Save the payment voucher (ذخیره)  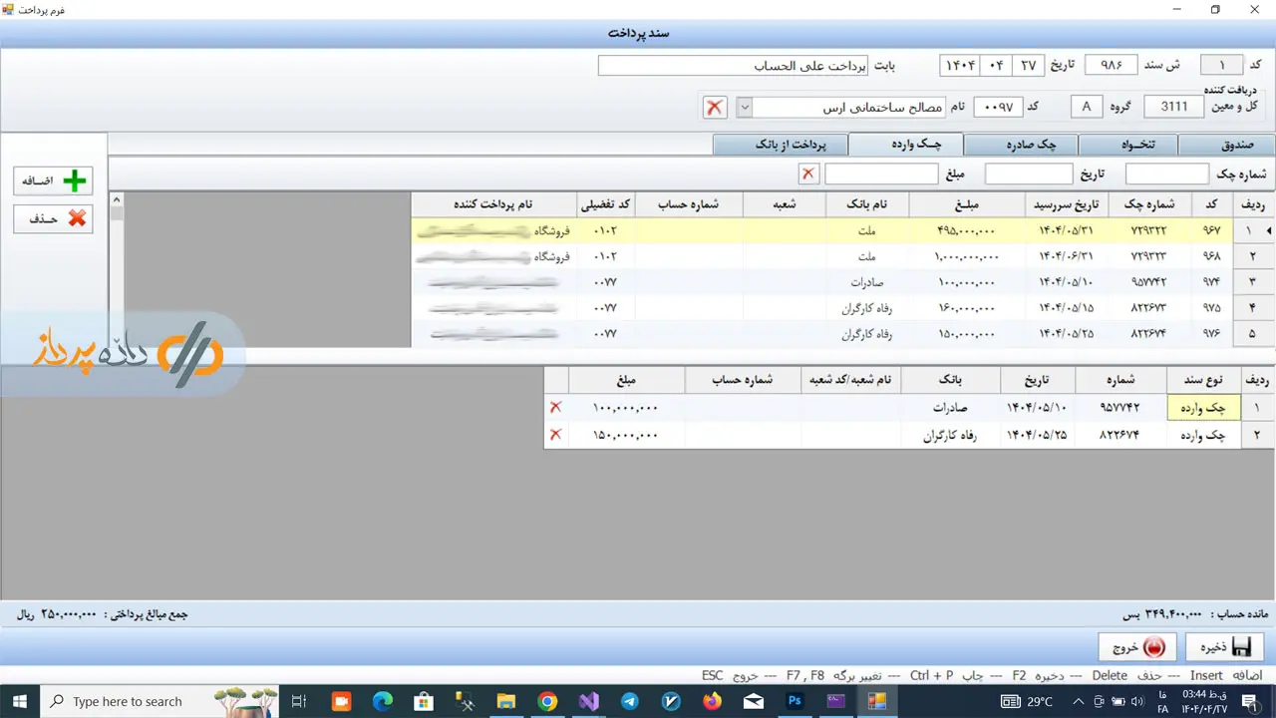[x=1224, y=647]
